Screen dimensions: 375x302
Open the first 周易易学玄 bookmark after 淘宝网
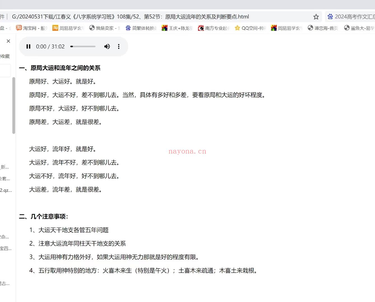68,28
